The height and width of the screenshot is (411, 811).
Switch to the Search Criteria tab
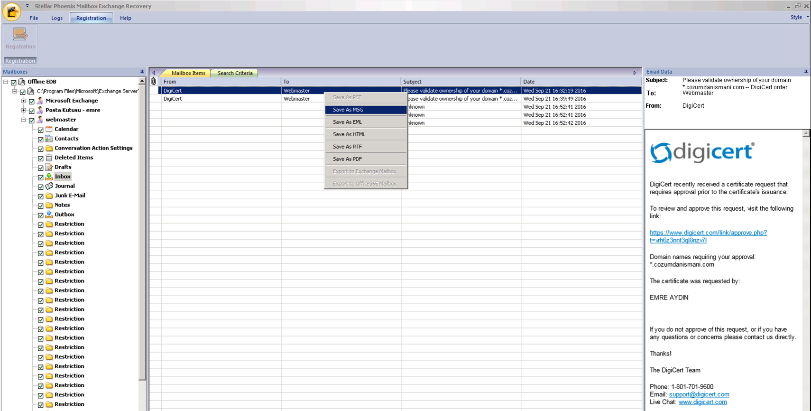[235, 73]
